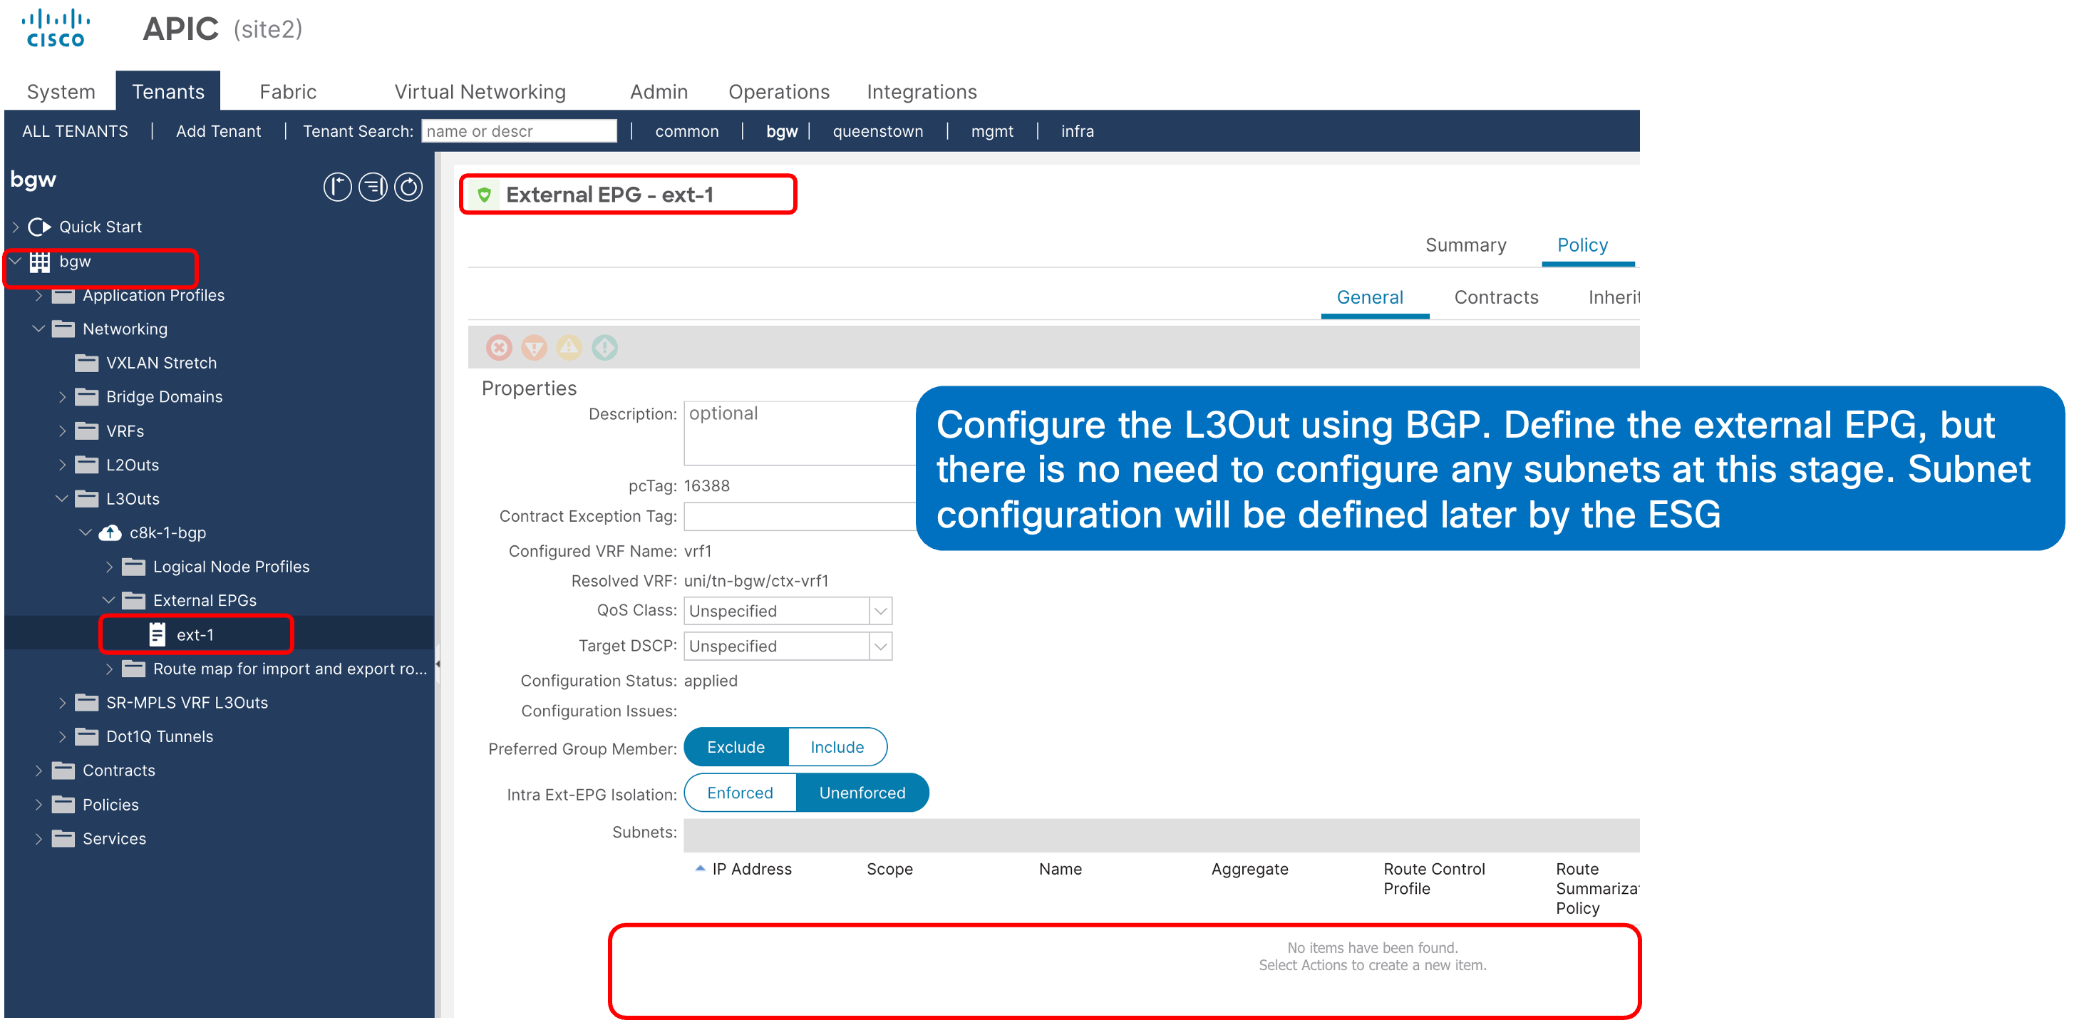Click ALL TENANTS link
Image resolution: width=2074 pixels, height=1025 pixels.
tap(75, 131)
